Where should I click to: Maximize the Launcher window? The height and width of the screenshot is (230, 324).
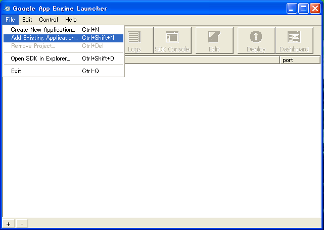coord(303,9)
